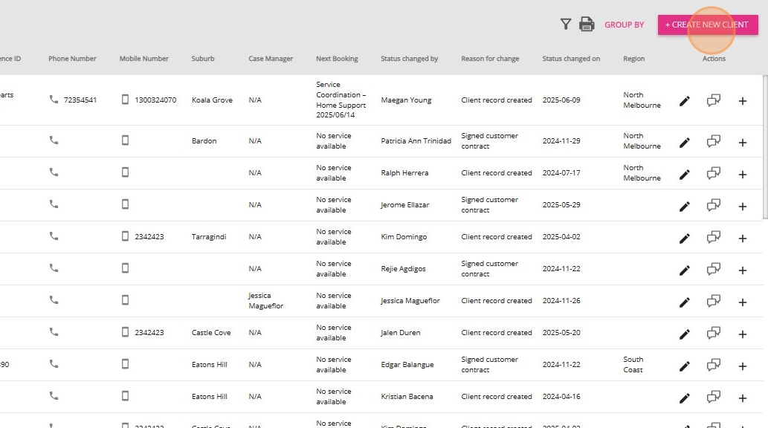Image resolution: width=768 pixels, height=428 pixels.
Task: Open comments for Rejie Agdigos row
Action: coord(714,269)
